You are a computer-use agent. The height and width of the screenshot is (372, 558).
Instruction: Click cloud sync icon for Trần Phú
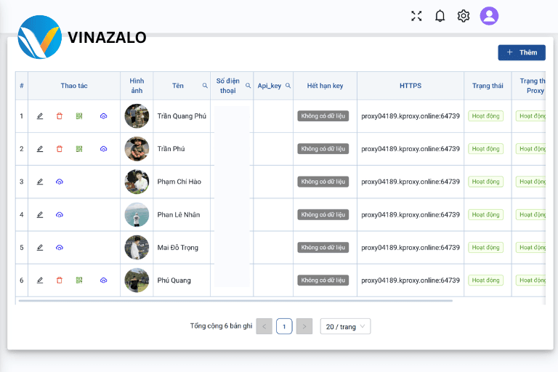104,149
